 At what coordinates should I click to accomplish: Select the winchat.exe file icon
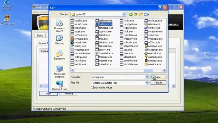146,53
